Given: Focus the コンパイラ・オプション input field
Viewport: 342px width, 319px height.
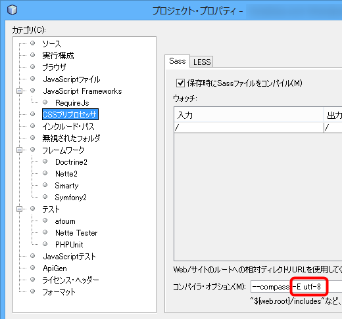Looking at the screenshot, I should coord(297,287).
